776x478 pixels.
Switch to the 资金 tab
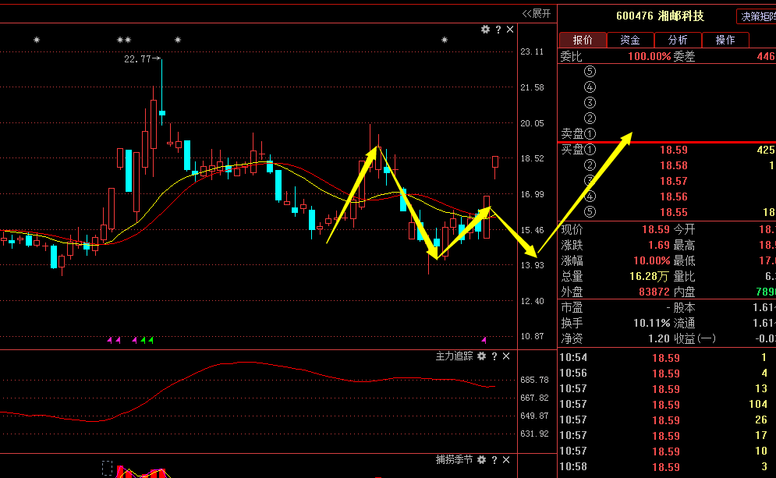coord(629,40)
